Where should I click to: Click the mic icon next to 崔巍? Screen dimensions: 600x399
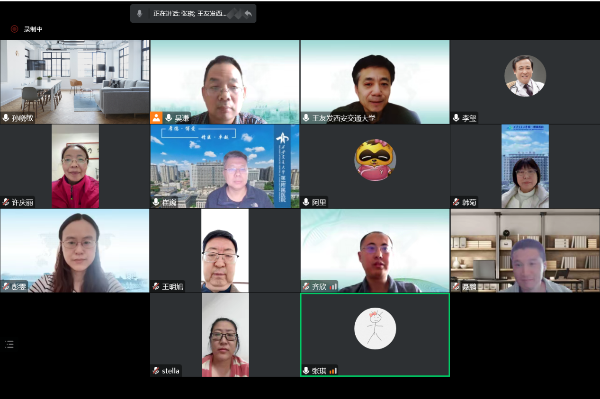156,202
